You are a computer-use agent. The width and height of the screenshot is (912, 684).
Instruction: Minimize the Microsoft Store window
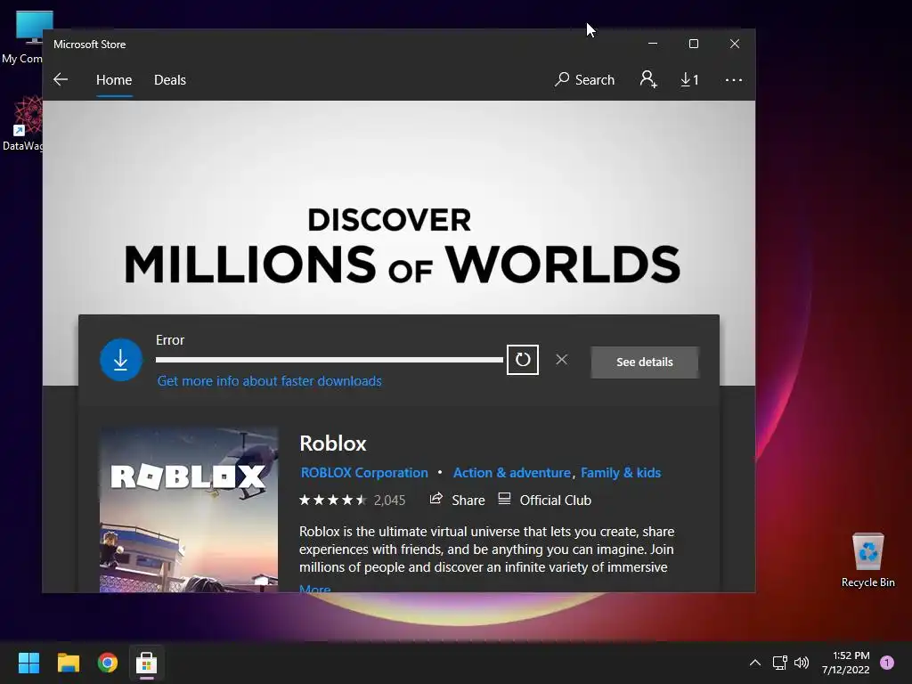click(653, 44)
